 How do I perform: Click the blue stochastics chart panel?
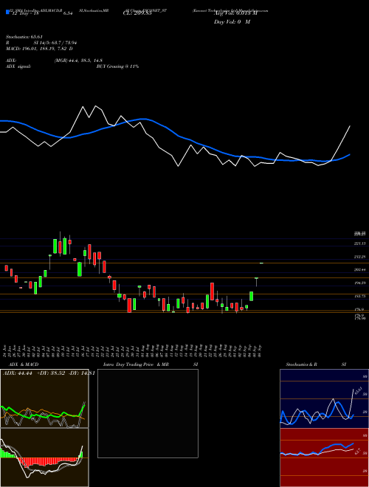point(324,398)
